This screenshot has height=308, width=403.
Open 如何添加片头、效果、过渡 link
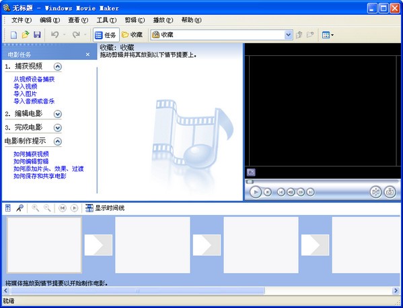pyautogui.click(x=48, y=169)
